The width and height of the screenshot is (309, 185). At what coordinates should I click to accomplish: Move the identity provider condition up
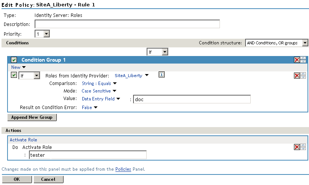tap(303, 74)
